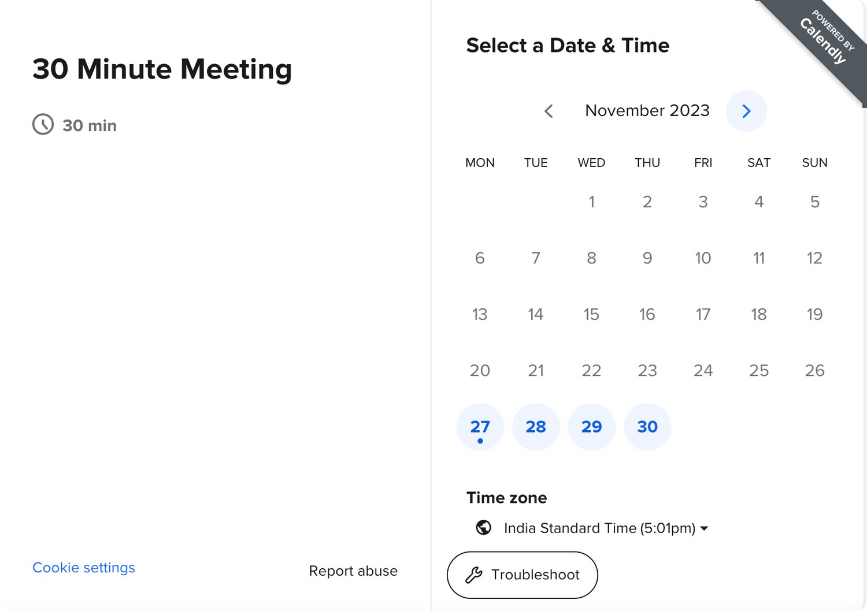The height and width of the screenshot is (611, 867).
Task: Click the November 2023 month title
Action: tap(647, 110)
